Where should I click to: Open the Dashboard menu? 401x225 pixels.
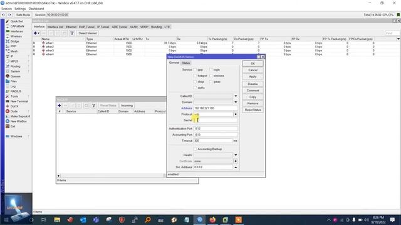click(x=36, y=9)
